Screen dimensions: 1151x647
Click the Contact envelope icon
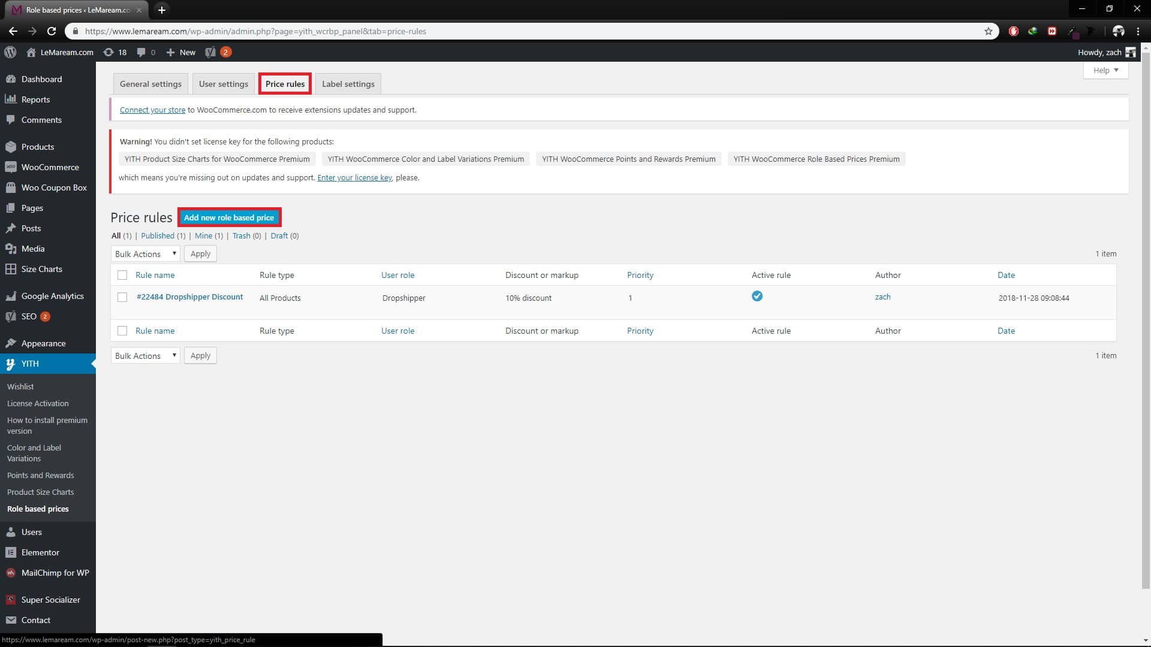pos(11,620)
